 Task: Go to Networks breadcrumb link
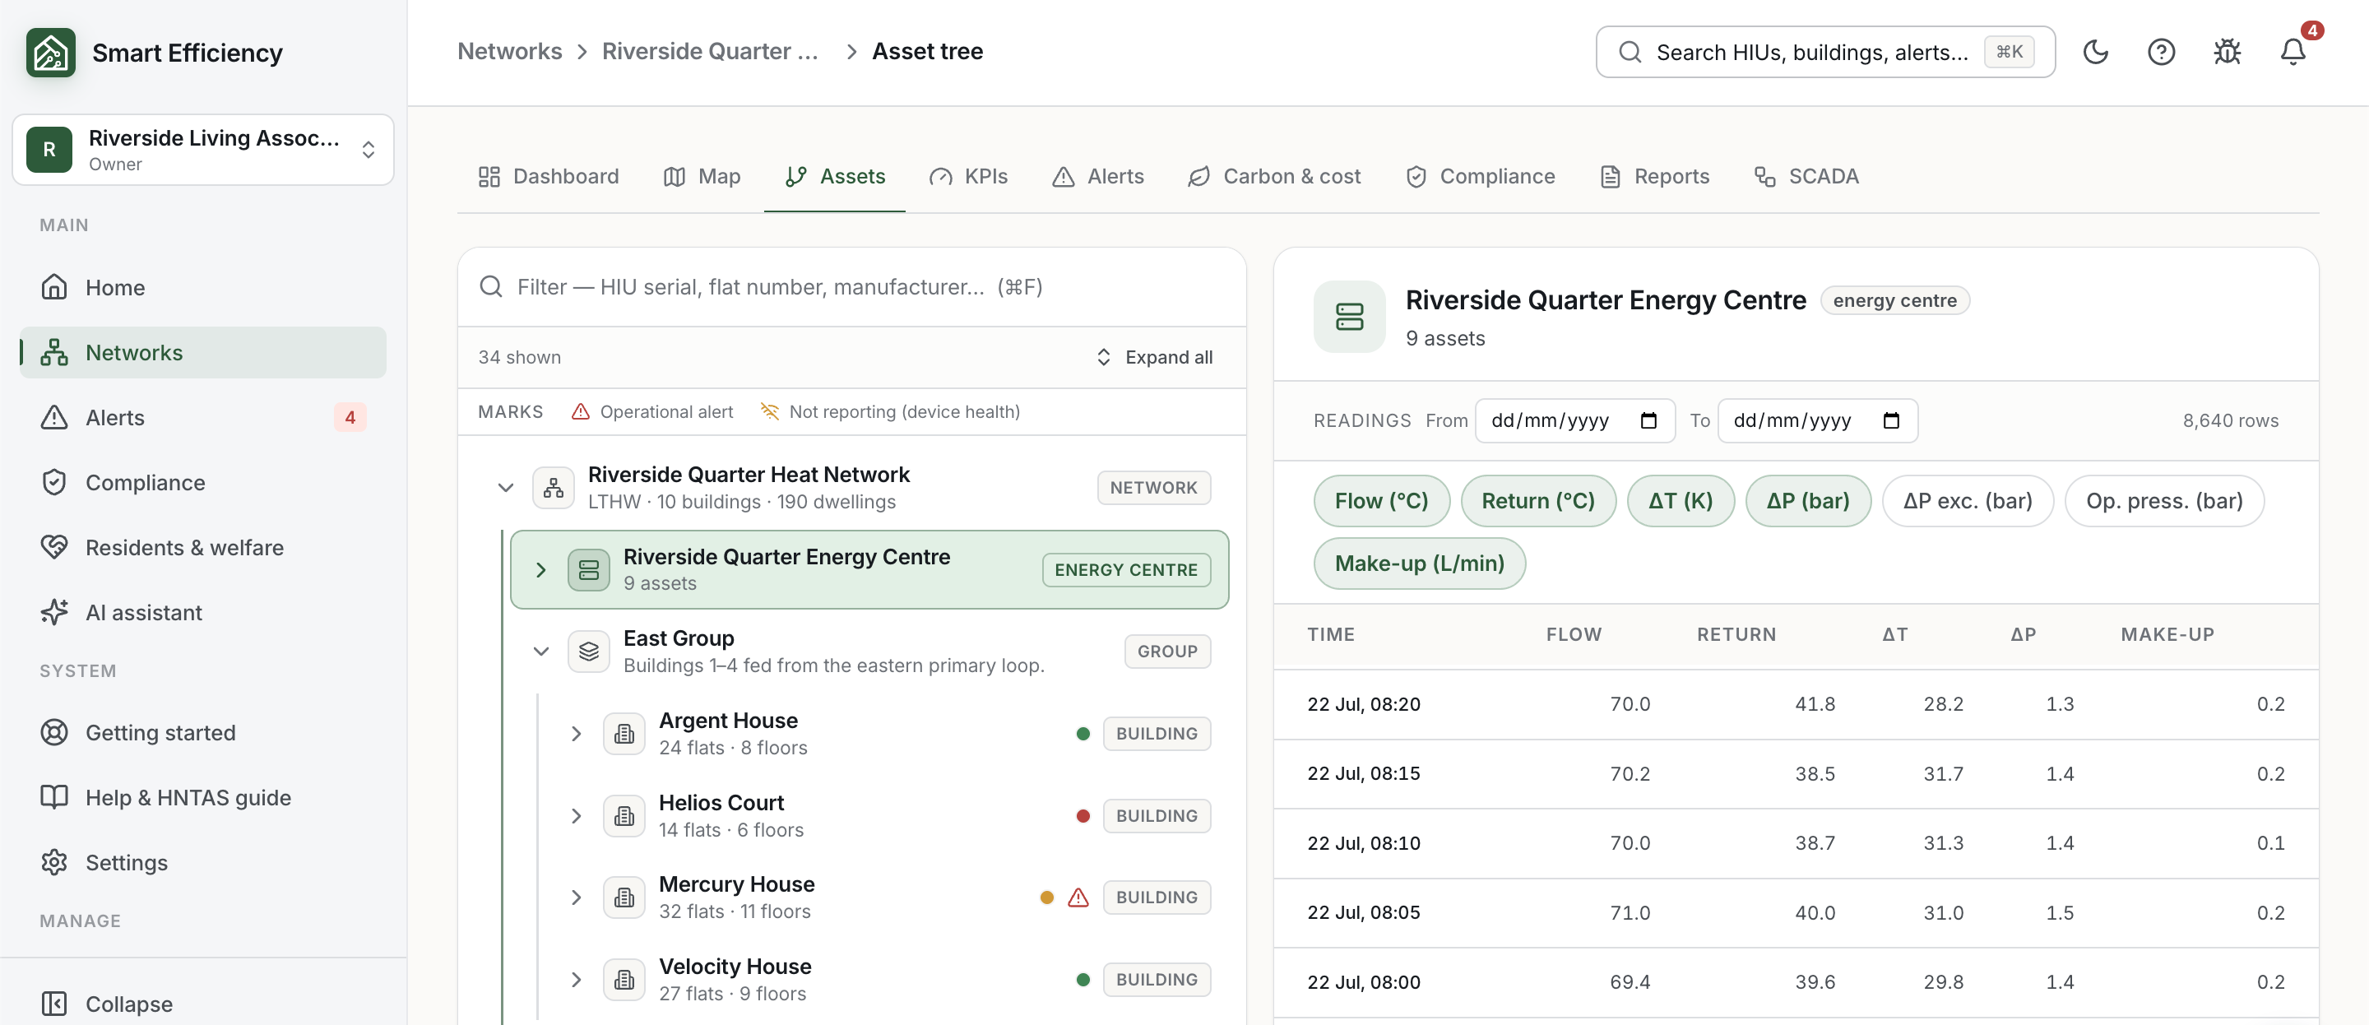(509, 52)
